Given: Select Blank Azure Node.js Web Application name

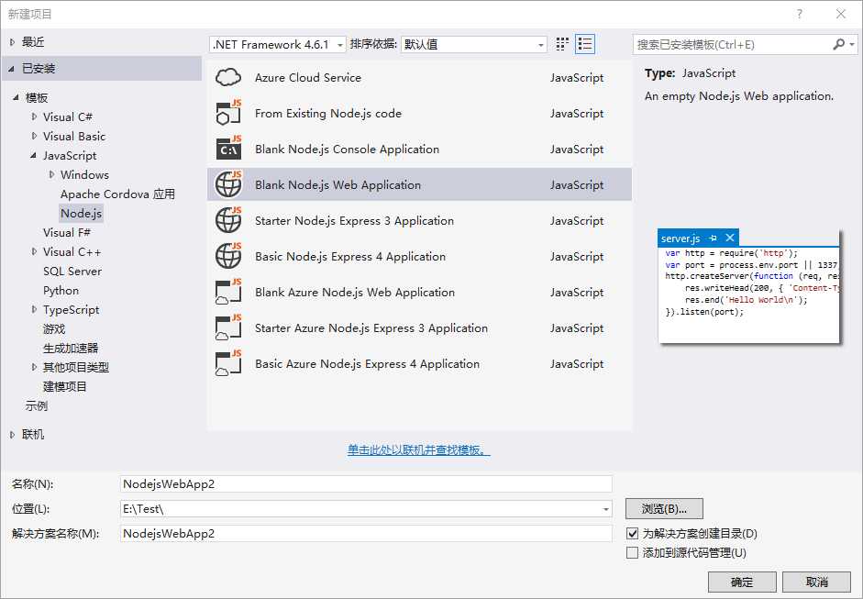Looking at the screenshot, I should point(355,293).
